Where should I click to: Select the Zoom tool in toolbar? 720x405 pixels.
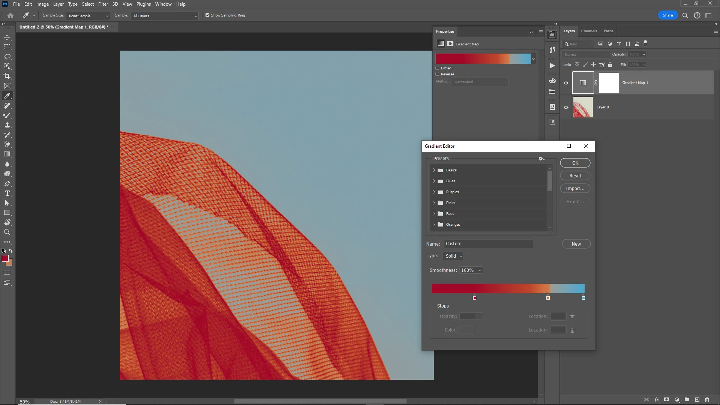tap(7, 232)
